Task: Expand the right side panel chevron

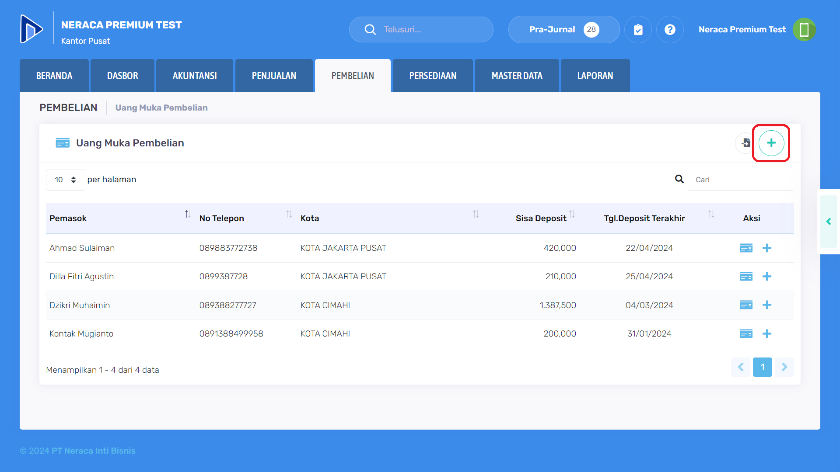Action: pyautogui.click(x=828, y=222)
